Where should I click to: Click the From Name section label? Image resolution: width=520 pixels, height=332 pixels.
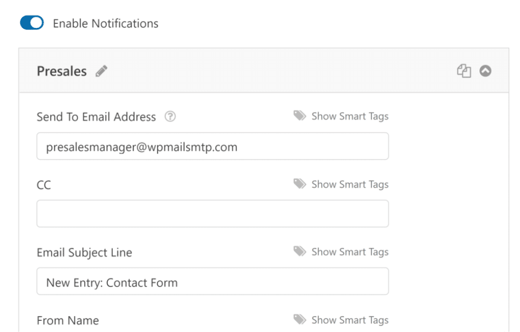tap(68, 320)
